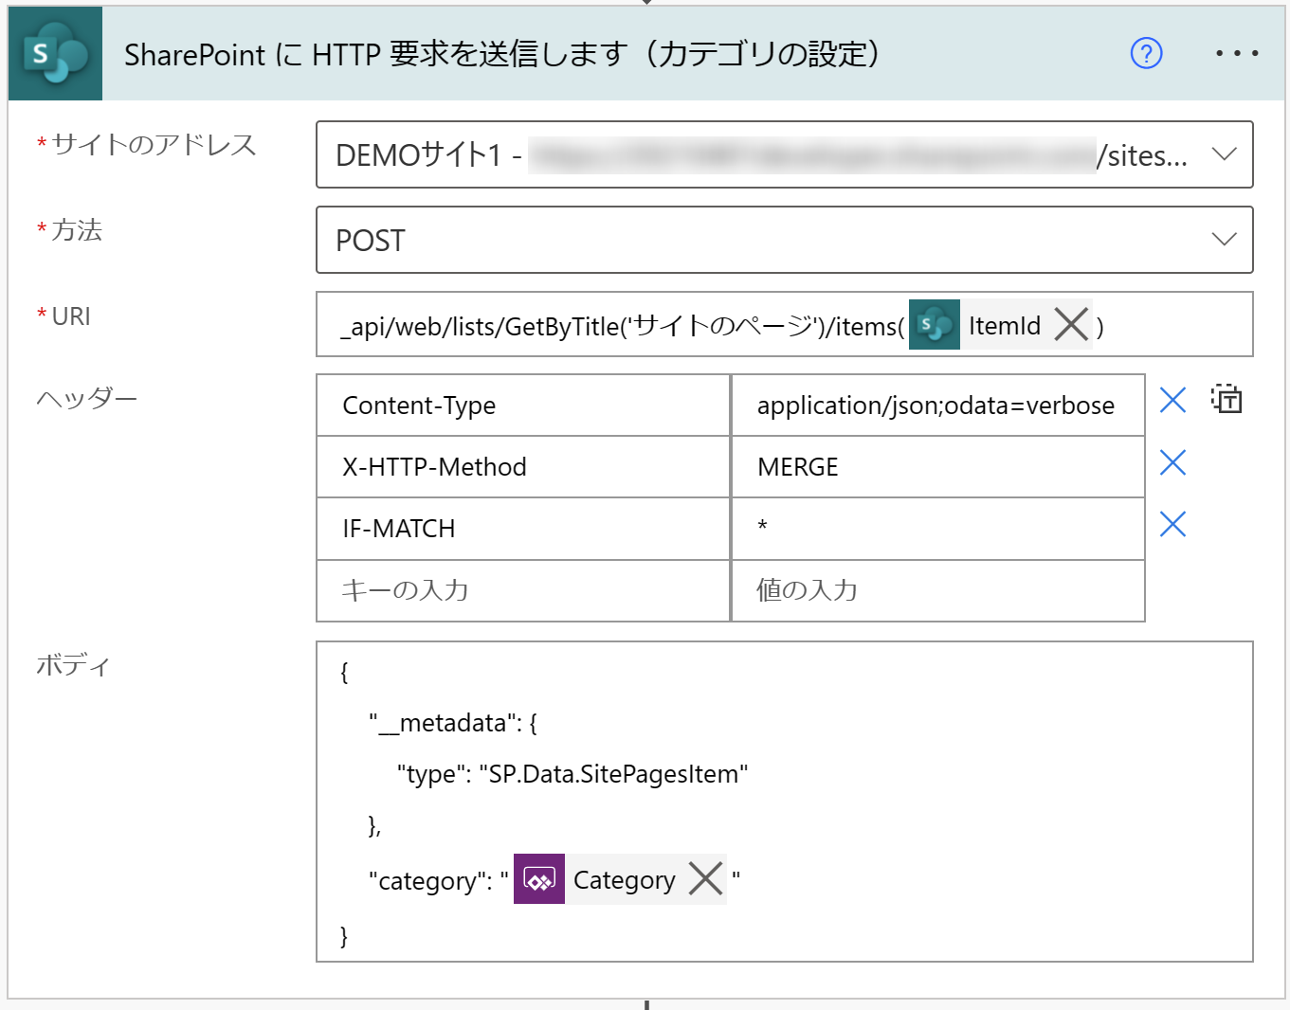Click the SharePoint icon on the ItemId token
Viewport: 1290px width, 1010px height.
coord(934,324)
